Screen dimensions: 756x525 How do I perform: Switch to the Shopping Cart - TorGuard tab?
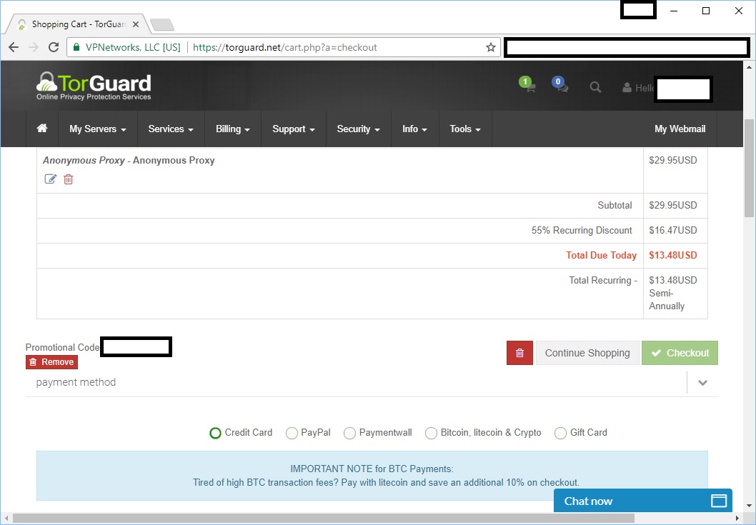pyautogui.click(x=79, y=24)
